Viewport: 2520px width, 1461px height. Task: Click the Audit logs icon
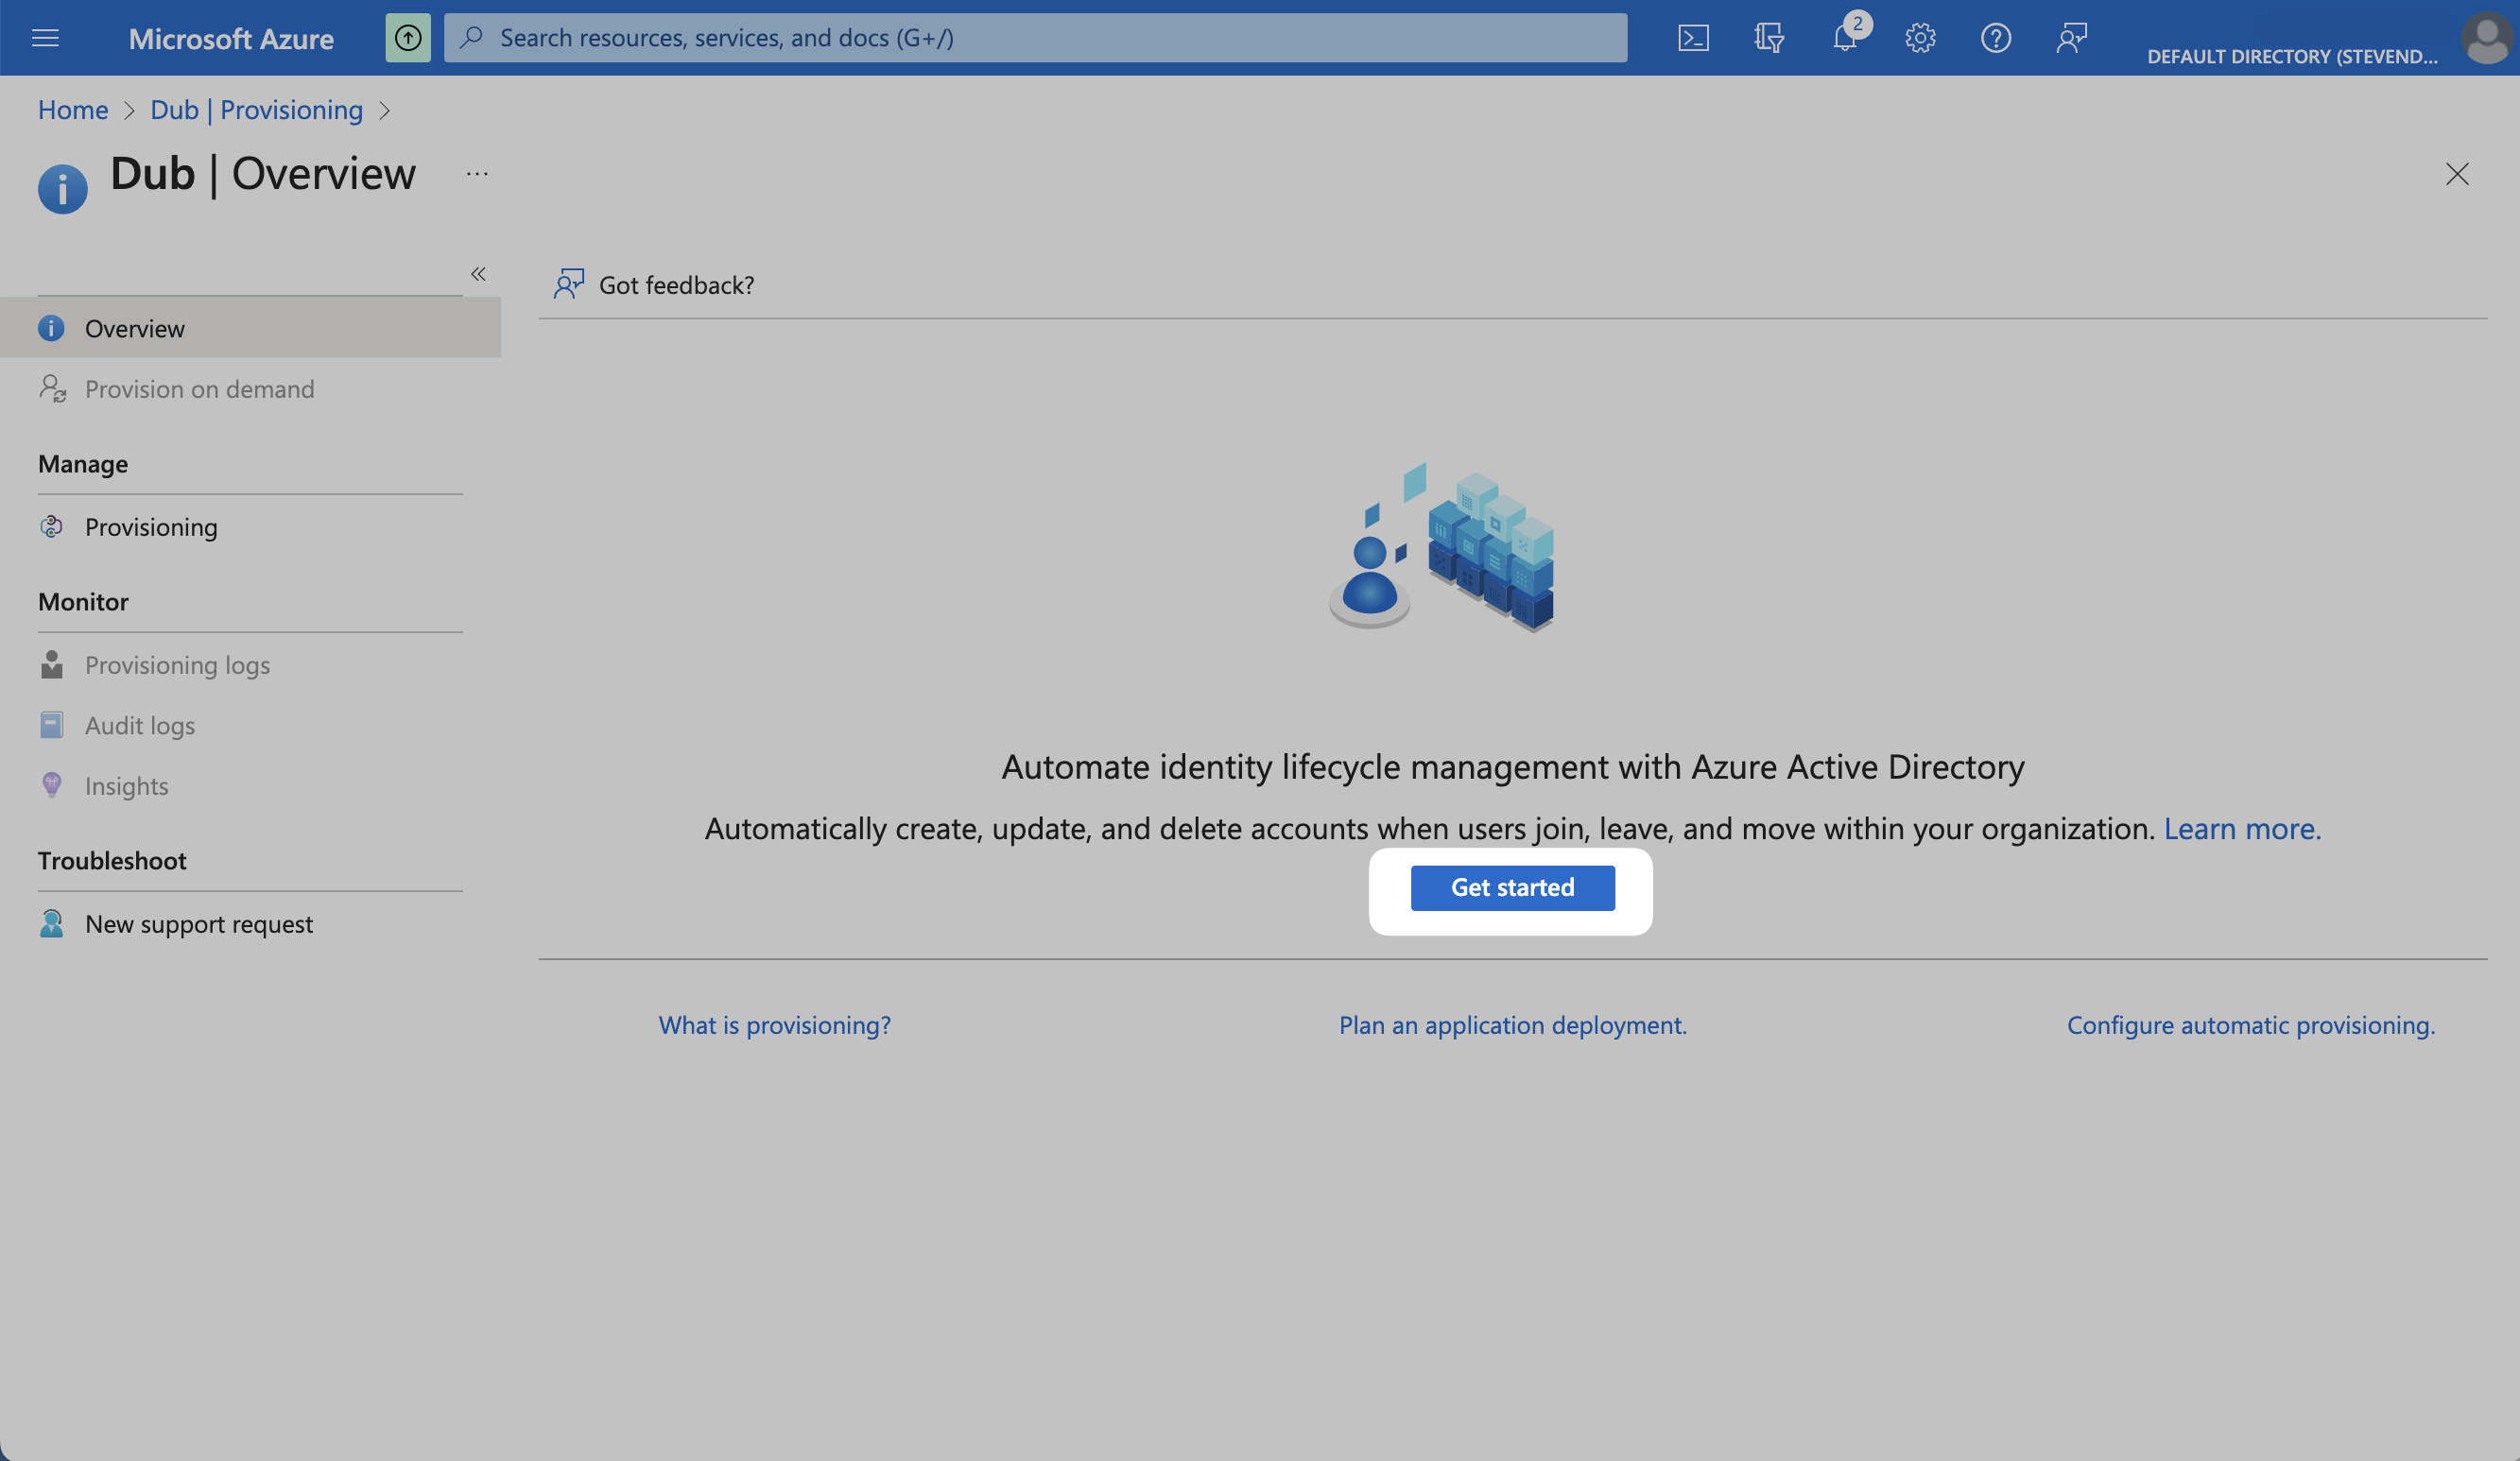click(x=52, y=725)
